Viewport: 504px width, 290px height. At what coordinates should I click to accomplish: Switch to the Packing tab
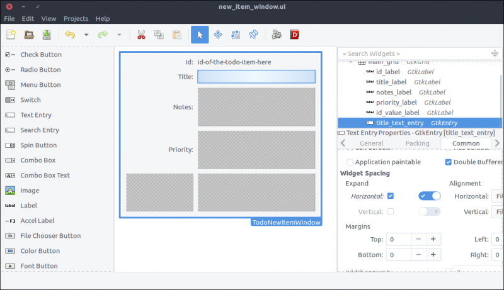pyautogui.click(x=417, y=143)
